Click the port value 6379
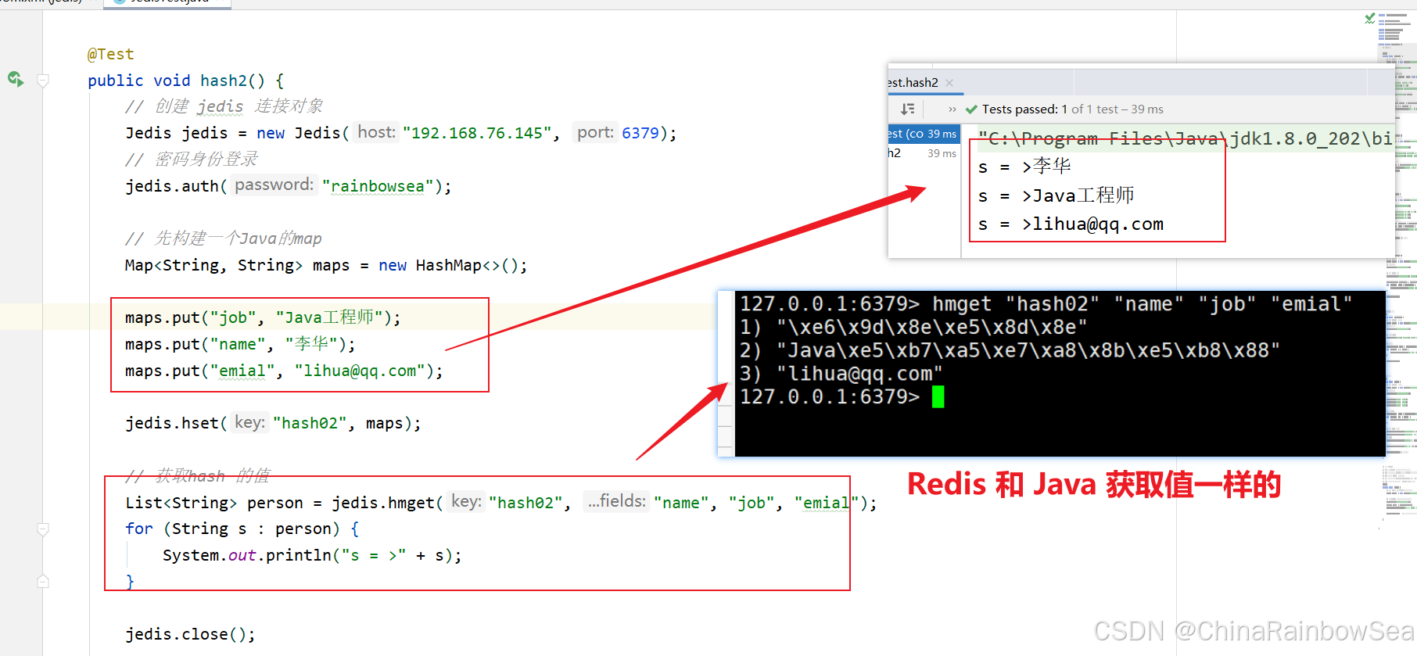 point(640,133)
